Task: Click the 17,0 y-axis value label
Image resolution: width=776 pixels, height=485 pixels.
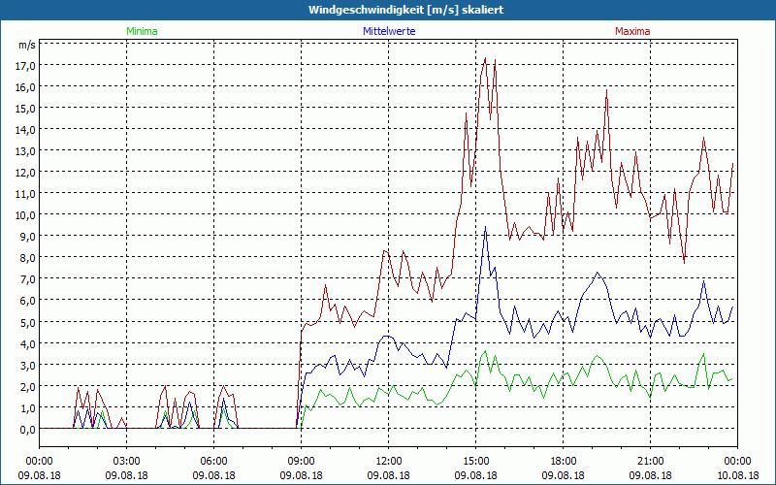Action: point(25,65)
